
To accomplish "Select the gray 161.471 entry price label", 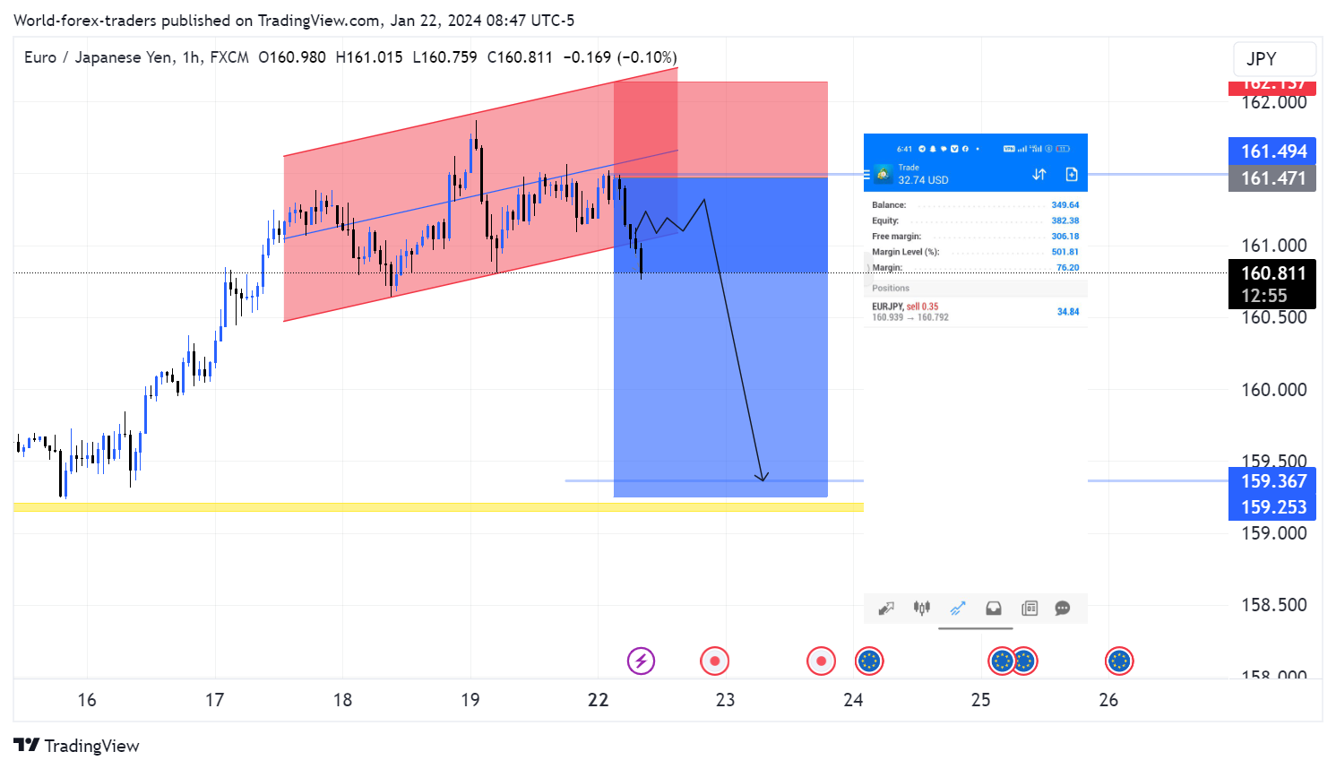I will point(1272,178).
